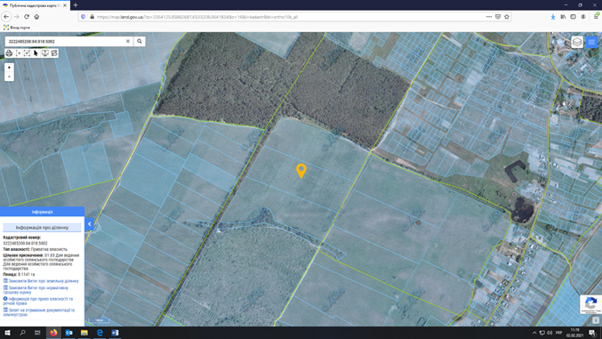
Task: Open 'Запит на отримання документації' link
Action: [39, 312]
